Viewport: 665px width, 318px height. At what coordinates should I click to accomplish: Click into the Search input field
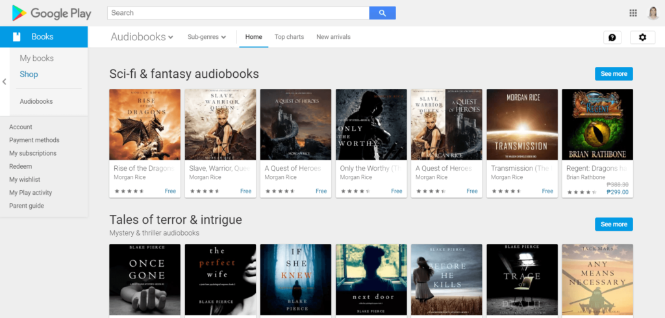tap(238, 13)
